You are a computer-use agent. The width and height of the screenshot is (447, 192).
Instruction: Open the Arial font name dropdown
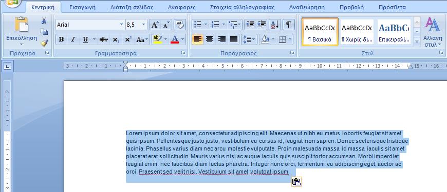click(x=121, y=25)
